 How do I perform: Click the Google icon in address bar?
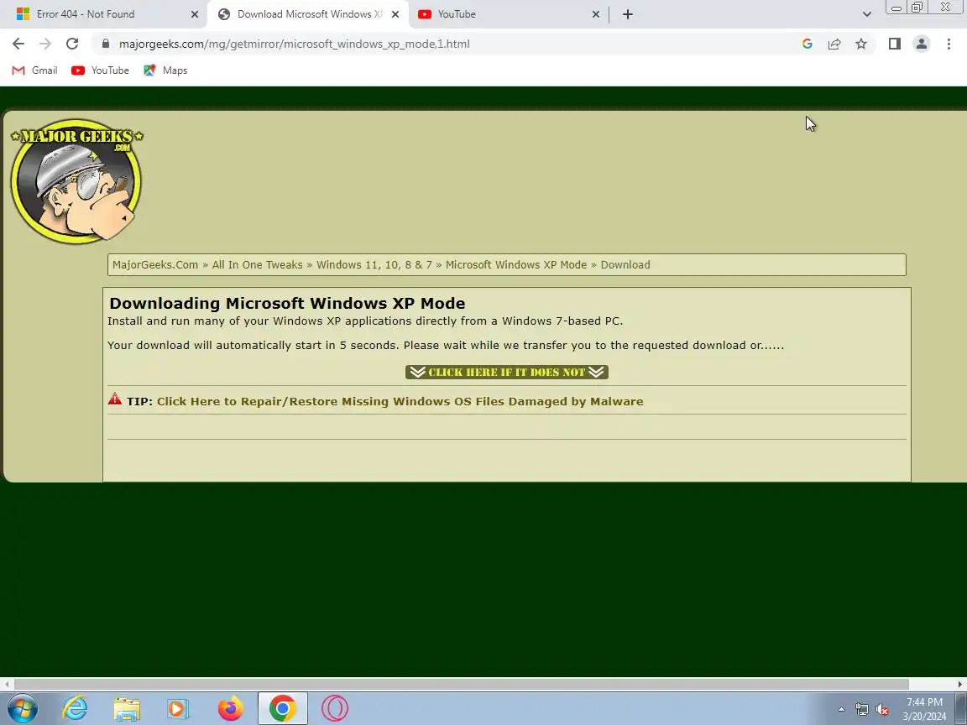pos(808,44)
